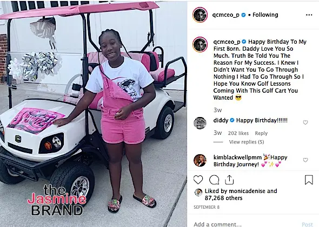Open the golf cart photo
The height and width of the screenshot is (227, 319).
[94, 114]
